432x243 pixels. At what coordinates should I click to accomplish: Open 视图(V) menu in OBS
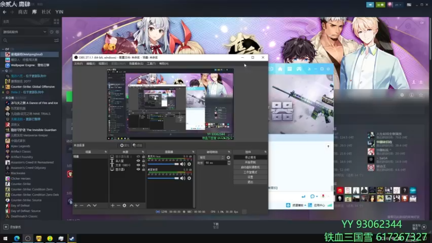[103, 64]
